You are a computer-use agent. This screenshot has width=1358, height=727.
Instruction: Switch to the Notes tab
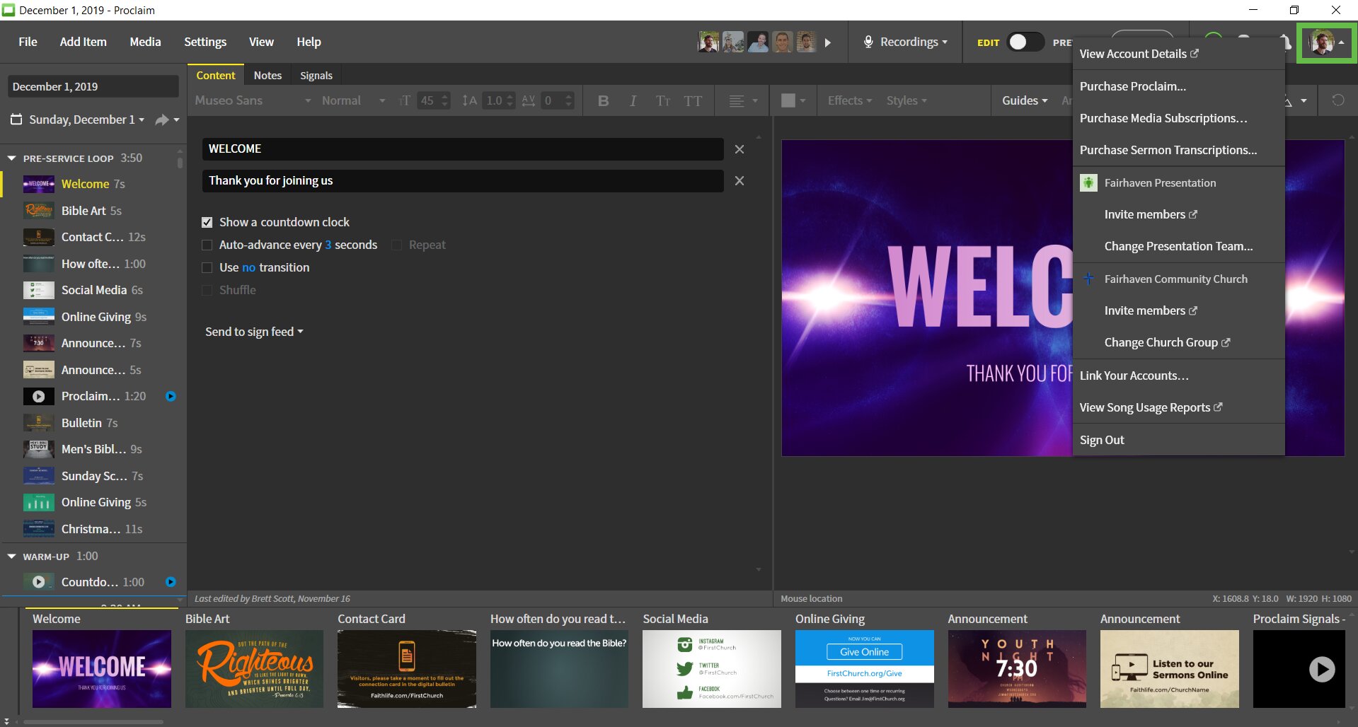(267, 75)
